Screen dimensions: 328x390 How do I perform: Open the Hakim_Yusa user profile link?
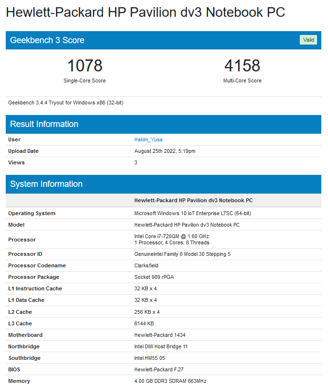148,139
